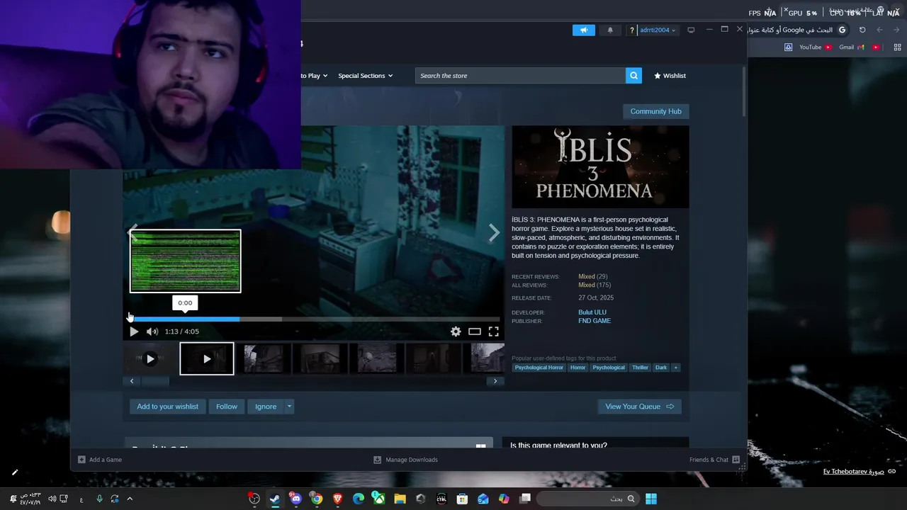Open Microsoft Store from the taskbar
Image resolution: width=907 pixels, height=510 pixels.
463,499
